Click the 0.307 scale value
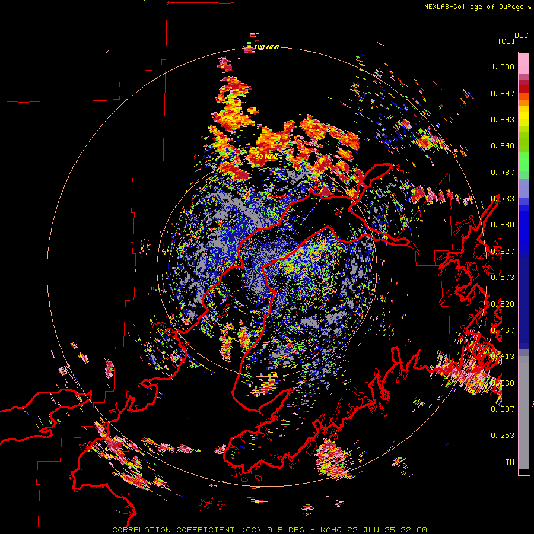Image resolution: width=534 pixels, height=534 pixels. [x=503, y=409]
